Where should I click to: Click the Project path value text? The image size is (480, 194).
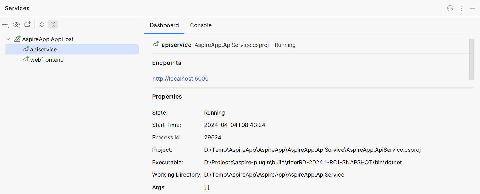312,150
